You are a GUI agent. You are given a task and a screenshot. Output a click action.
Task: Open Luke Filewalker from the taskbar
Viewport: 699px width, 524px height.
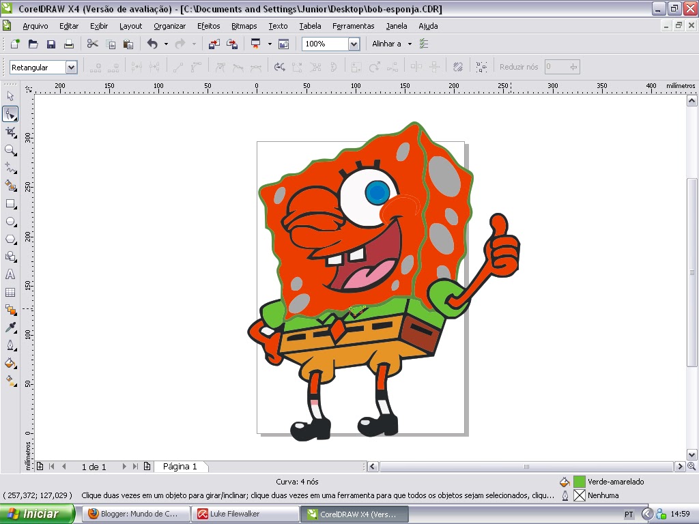pos(245,514)
